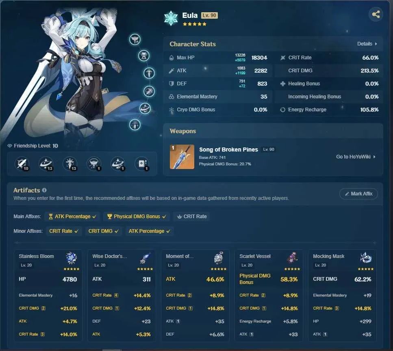Click the Max HP value 18304
Image resolution: width=393 pixels, height=351 pixels.
[x=259, y=58]
